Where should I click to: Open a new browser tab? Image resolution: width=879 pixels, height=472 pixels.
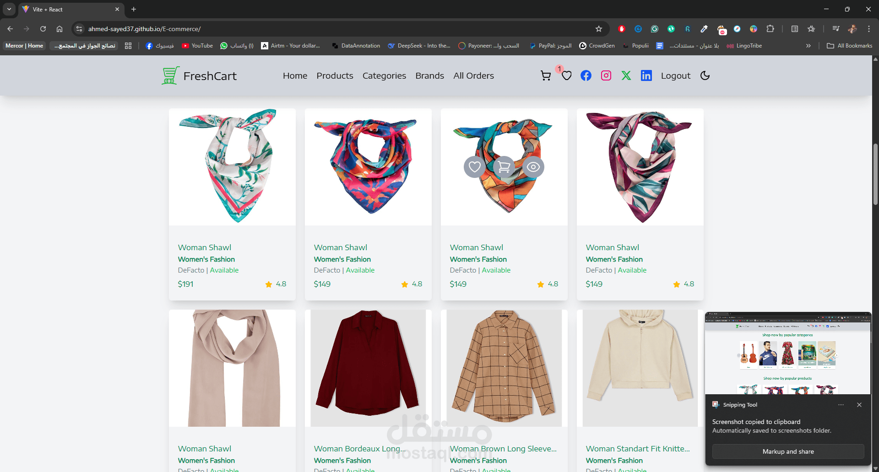coord(134,9)
